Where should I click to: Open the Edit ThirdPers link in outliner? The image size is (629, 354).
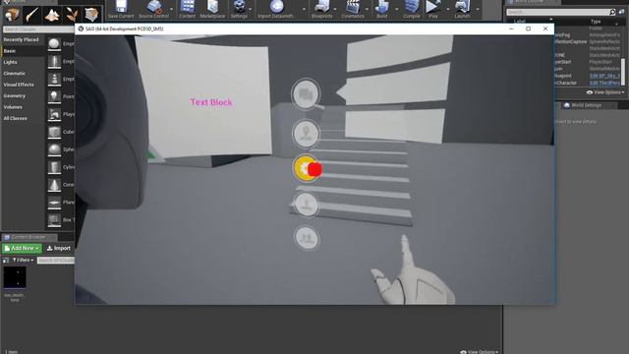pyautogui.click(x=604, y=83)
